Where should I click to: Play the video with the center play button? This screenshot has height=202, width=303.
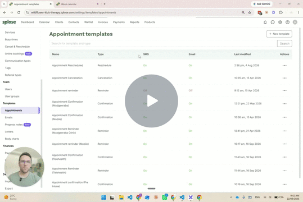152,101
